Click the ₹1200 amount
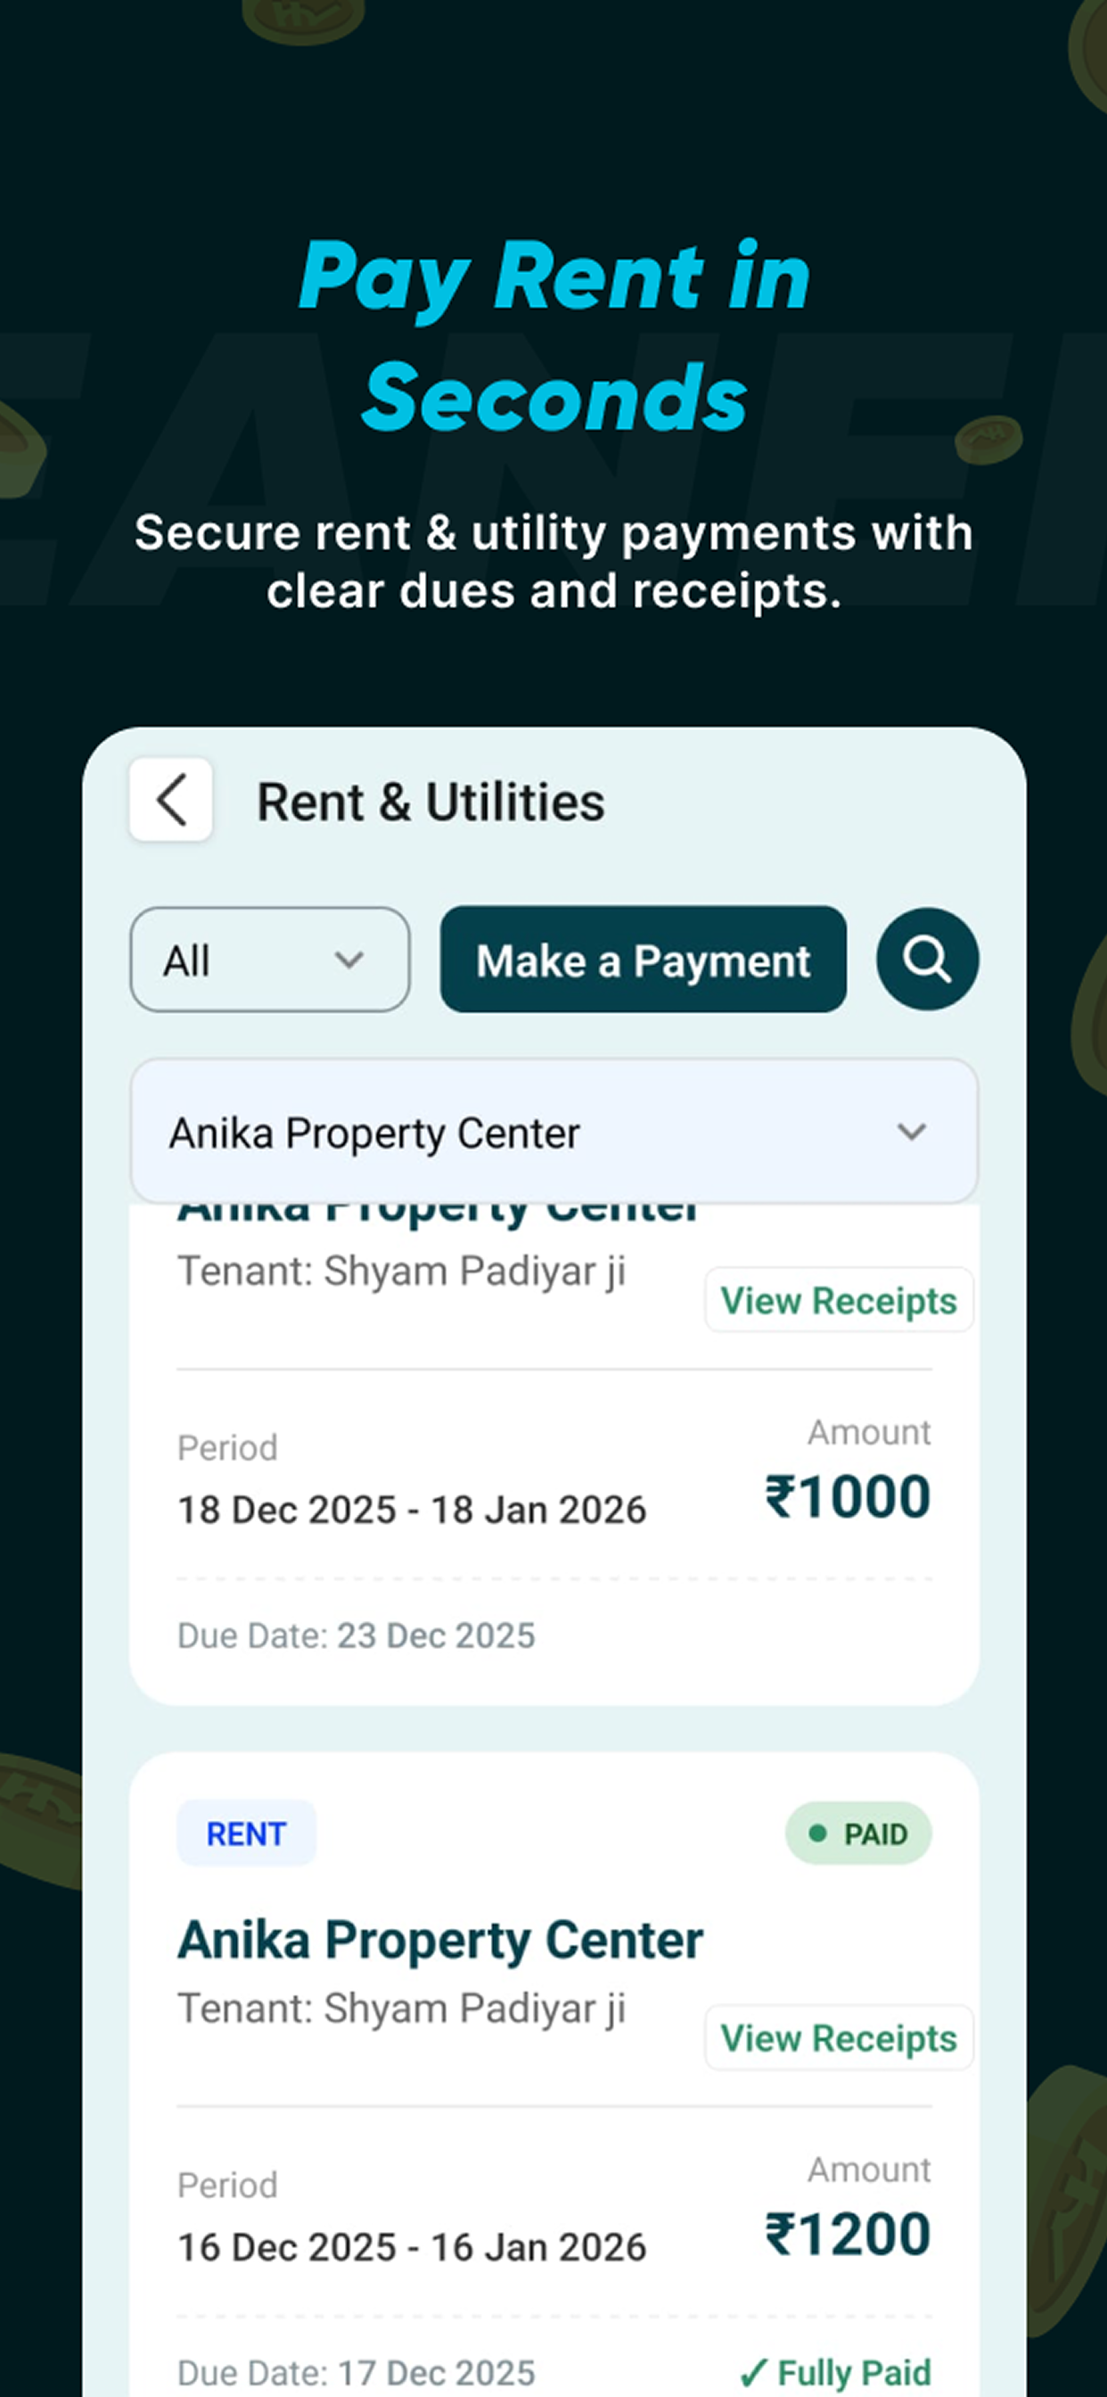The image size is (1107, 2397). pyautogui.click(x=848, y=2234)
